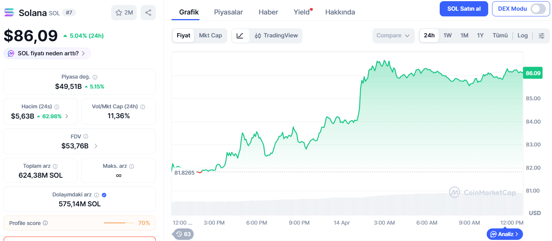Toggle the DEX Modu switch
Image resolution: width=552 pixels, height=241 pixels.
[538, 9]
